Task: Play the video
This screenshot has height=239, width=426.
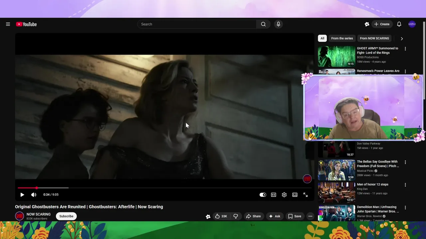Action: tap(22, 195)
